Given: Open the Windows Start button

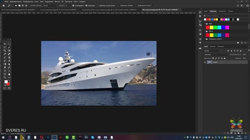Looking at the screenshot, I should 3,137.
